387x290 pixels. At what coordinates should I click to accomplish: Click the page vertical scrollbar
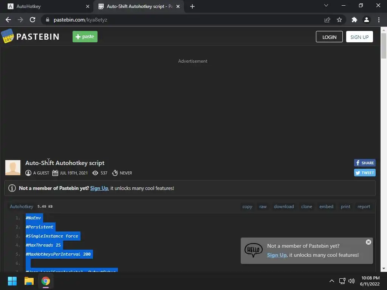pyautogui.click(x=384, y=46)
